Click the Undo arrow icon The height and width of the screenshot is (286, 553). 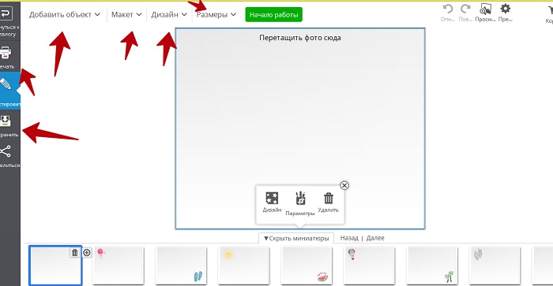[448, 9]
